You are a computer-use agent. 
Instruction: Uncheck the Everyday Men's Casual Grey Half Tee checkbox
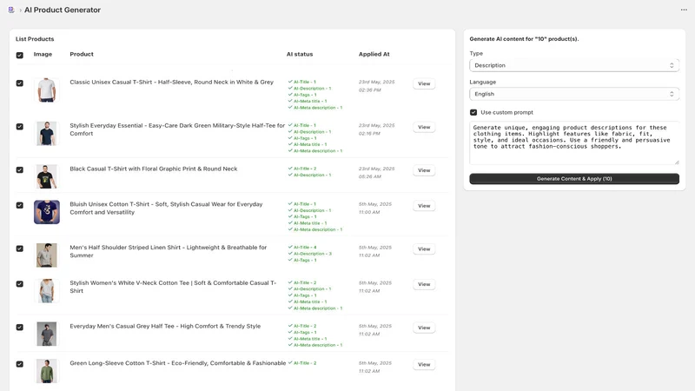tap(19, 328)
